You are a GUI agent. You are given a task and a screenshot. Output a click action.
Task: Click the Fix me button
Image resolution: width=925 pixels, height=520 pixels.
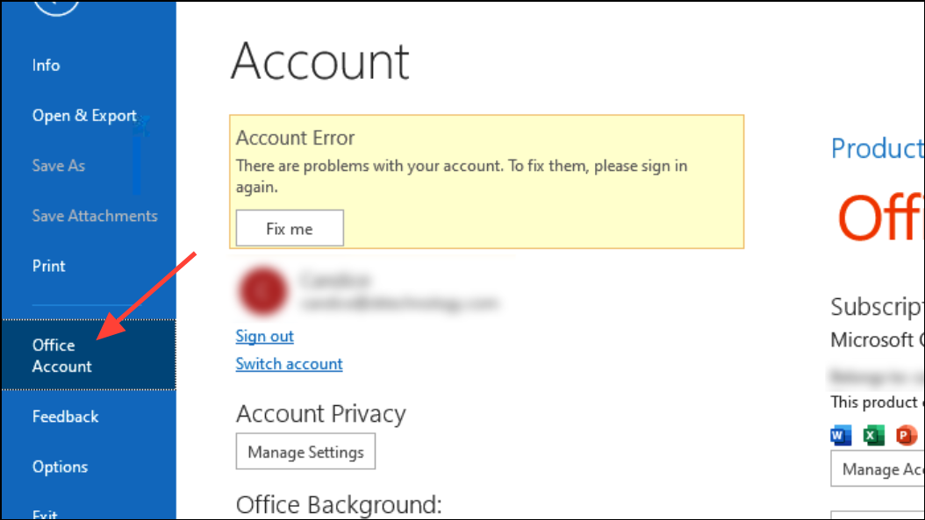pos(290,228)
